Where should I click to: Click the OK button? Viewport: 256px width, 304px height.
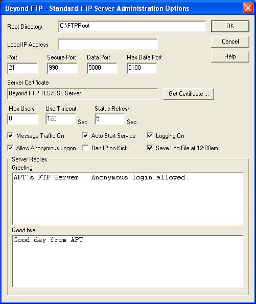tap(230, 26)
